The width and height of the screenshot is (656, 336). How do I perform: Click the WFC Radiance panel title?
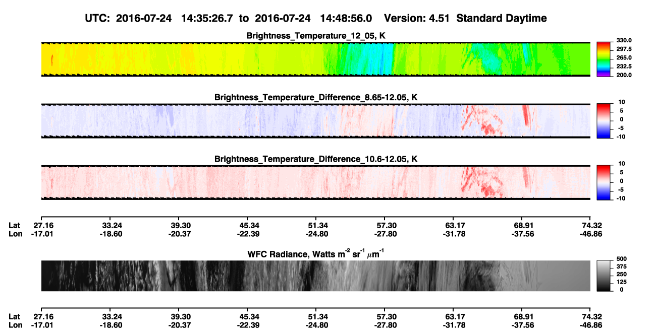pos(316,253)
